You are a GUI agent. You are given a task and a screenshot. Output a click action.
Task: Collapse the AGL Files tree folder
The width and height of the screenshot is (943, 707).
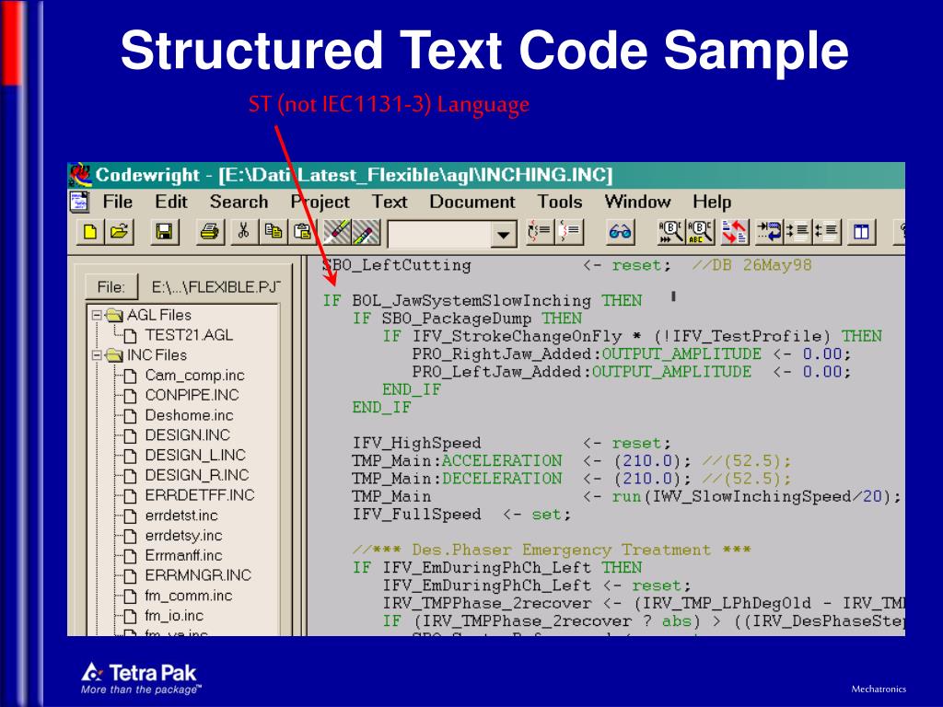(98, 315)
